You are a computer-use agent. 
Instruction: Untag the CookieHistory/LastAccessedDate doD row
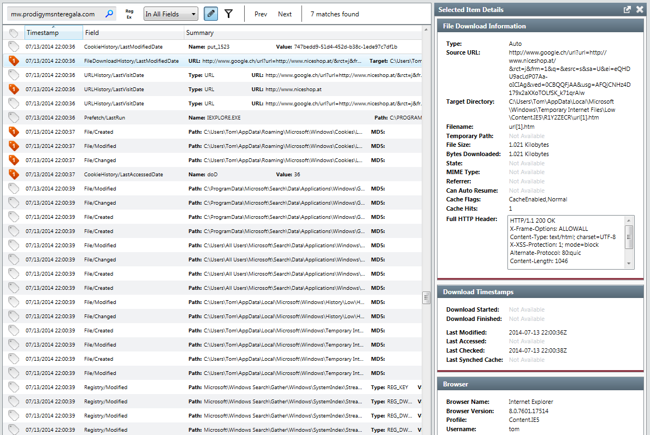(14, 175)
